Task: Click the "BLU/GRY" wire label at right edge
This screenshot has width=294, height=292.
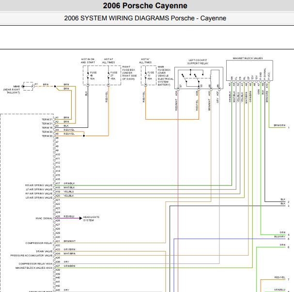Action: (x=280, y=237)
